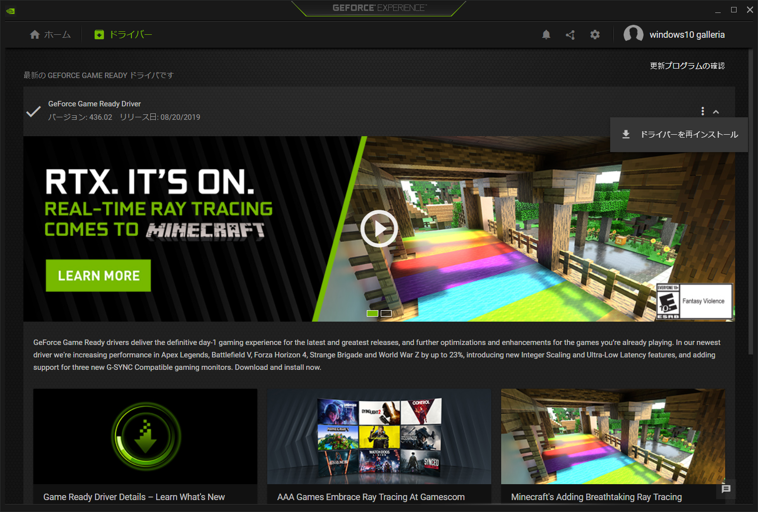
Task: Click Game Ready Driver Details title link
Action: pyautogui.click(x=134, y=497)
